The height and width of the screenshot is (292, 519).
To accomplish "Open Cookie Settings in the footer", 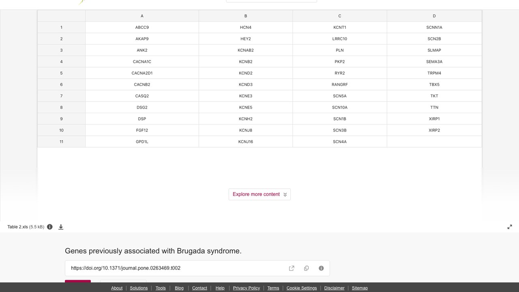I will [302, 288].
